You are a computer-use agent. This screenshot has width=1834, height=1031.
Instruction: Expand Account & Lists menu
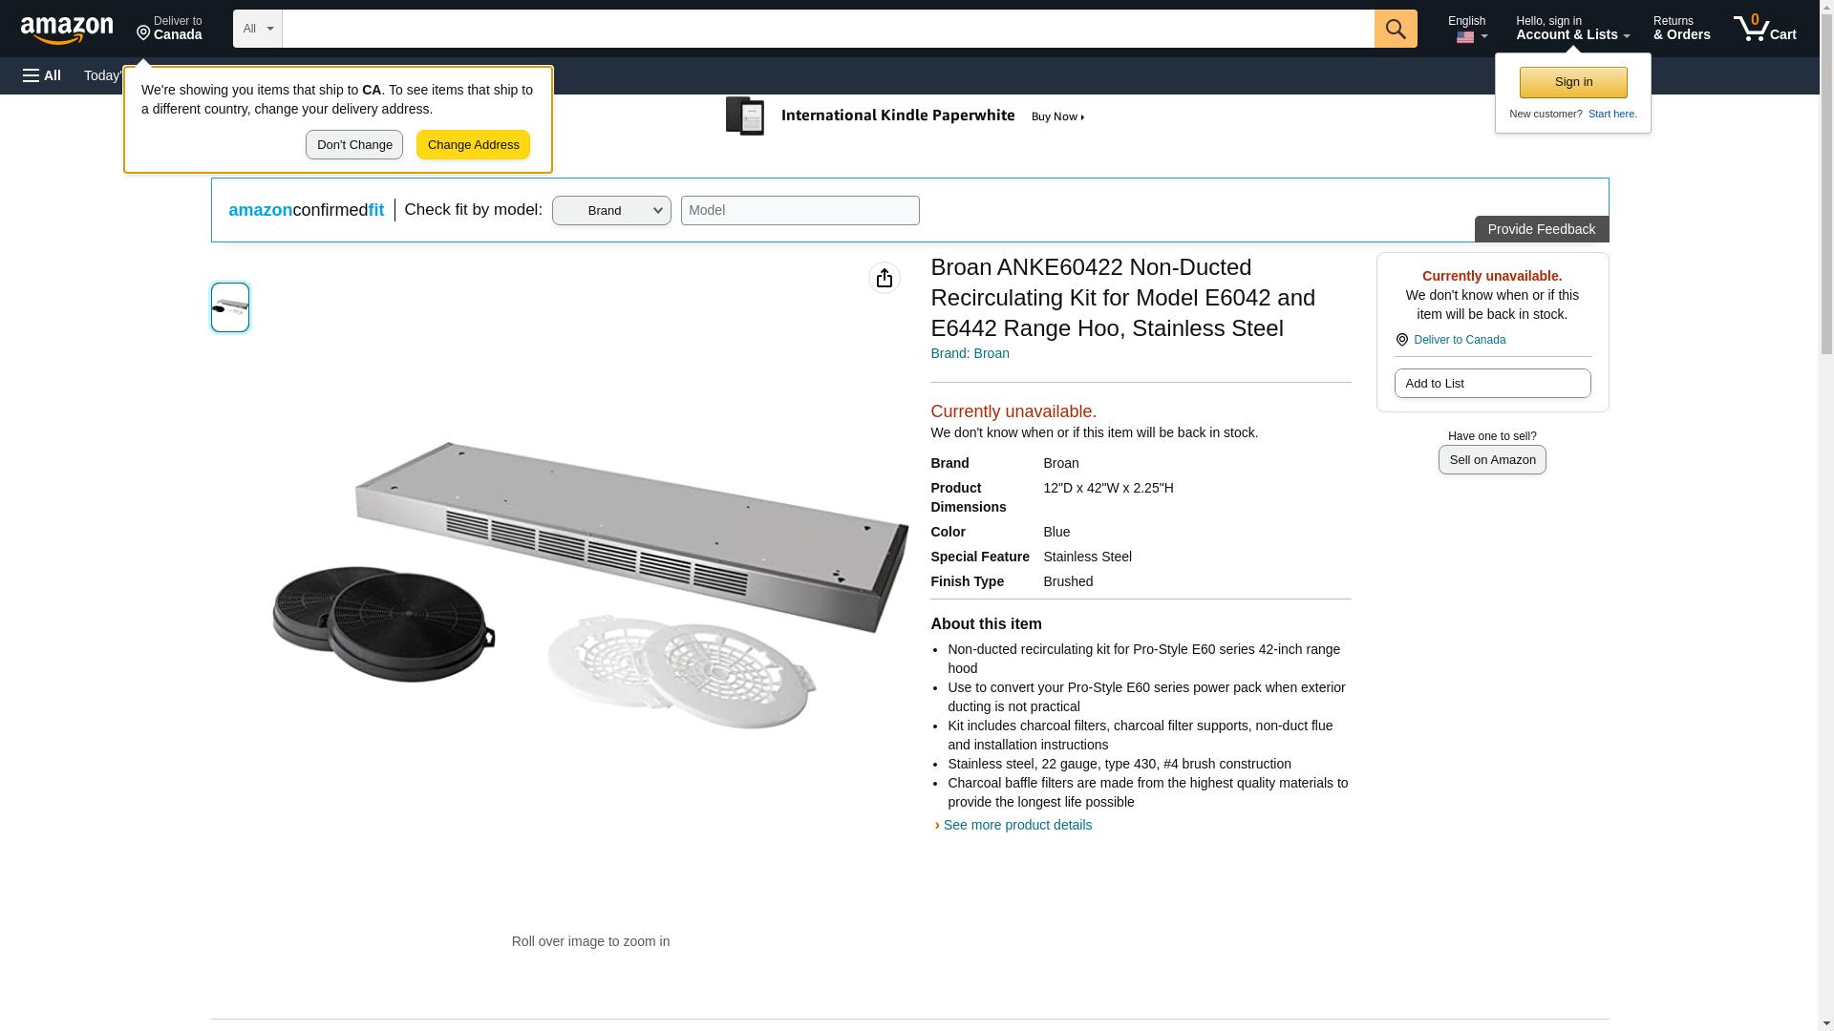1571,29
